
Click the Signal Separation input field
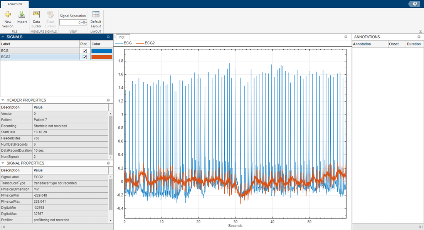(x=70, y=23)
